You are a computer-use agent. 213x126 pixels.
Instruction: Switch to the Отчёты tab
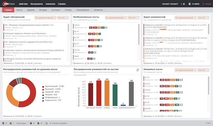pyautogui.click(x=68, y=10)
